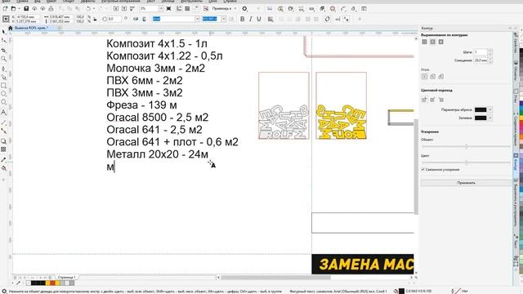
Task: Toggle Bold formatting
Action: [242, 19]
